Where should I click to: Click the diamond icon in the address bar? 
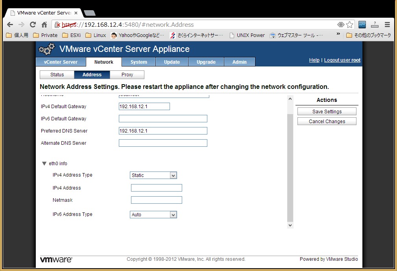coord(341,24)
